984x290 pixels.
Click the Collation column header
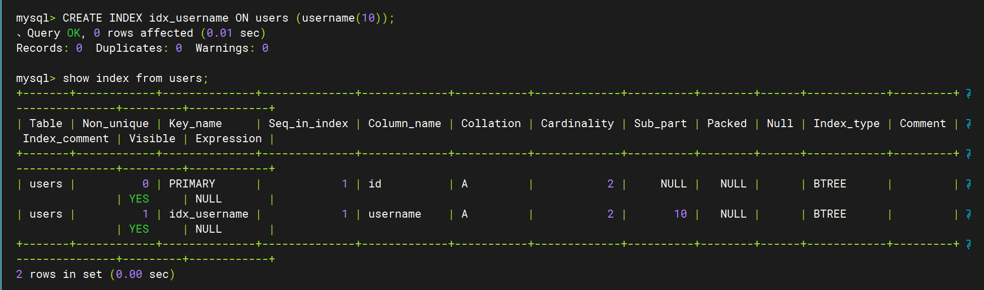(x=491, y=124)
